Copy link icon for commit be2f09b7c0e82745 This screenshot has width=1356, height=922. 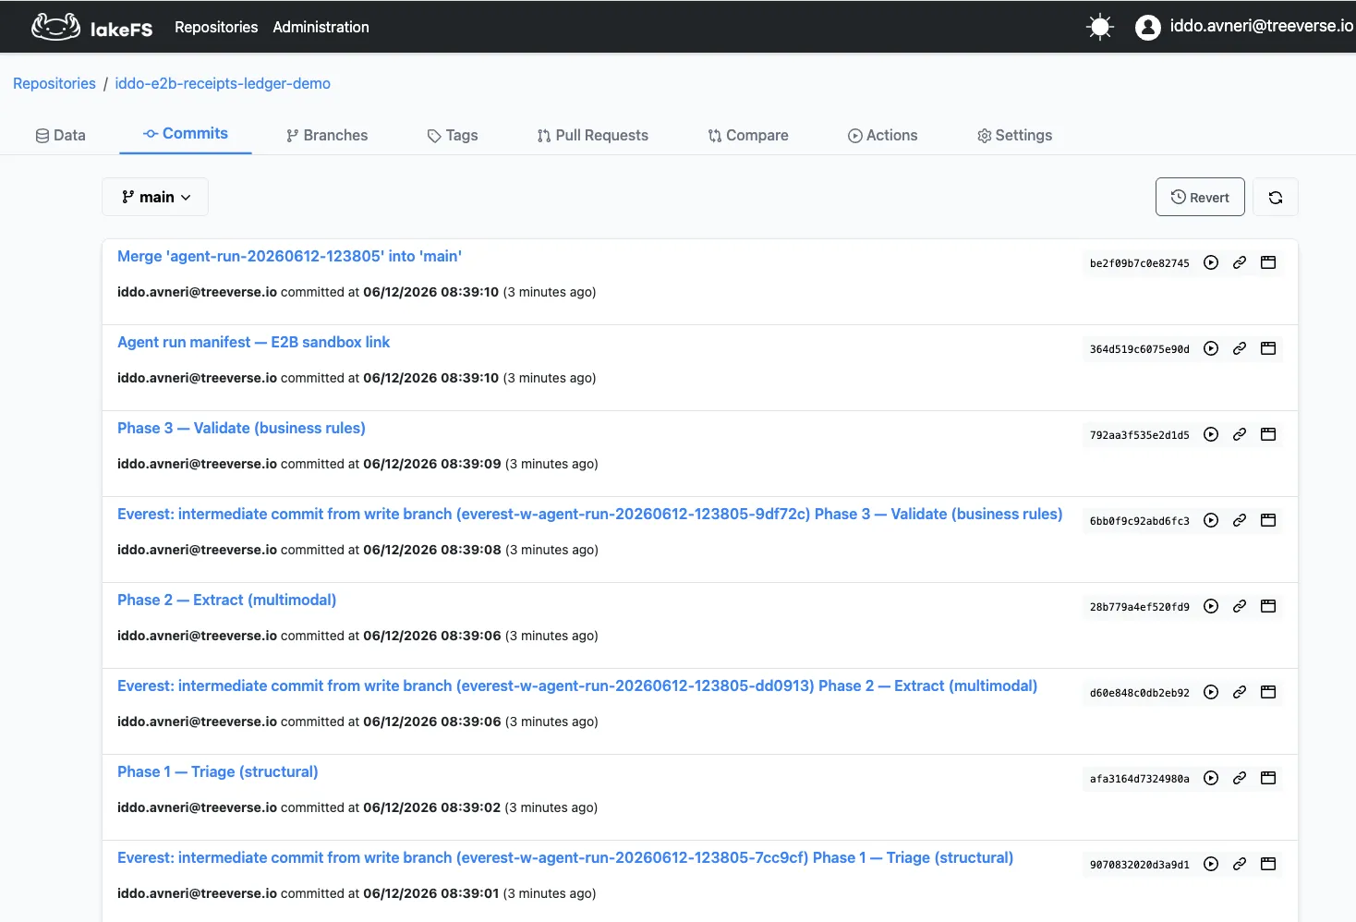point(1240,262)
